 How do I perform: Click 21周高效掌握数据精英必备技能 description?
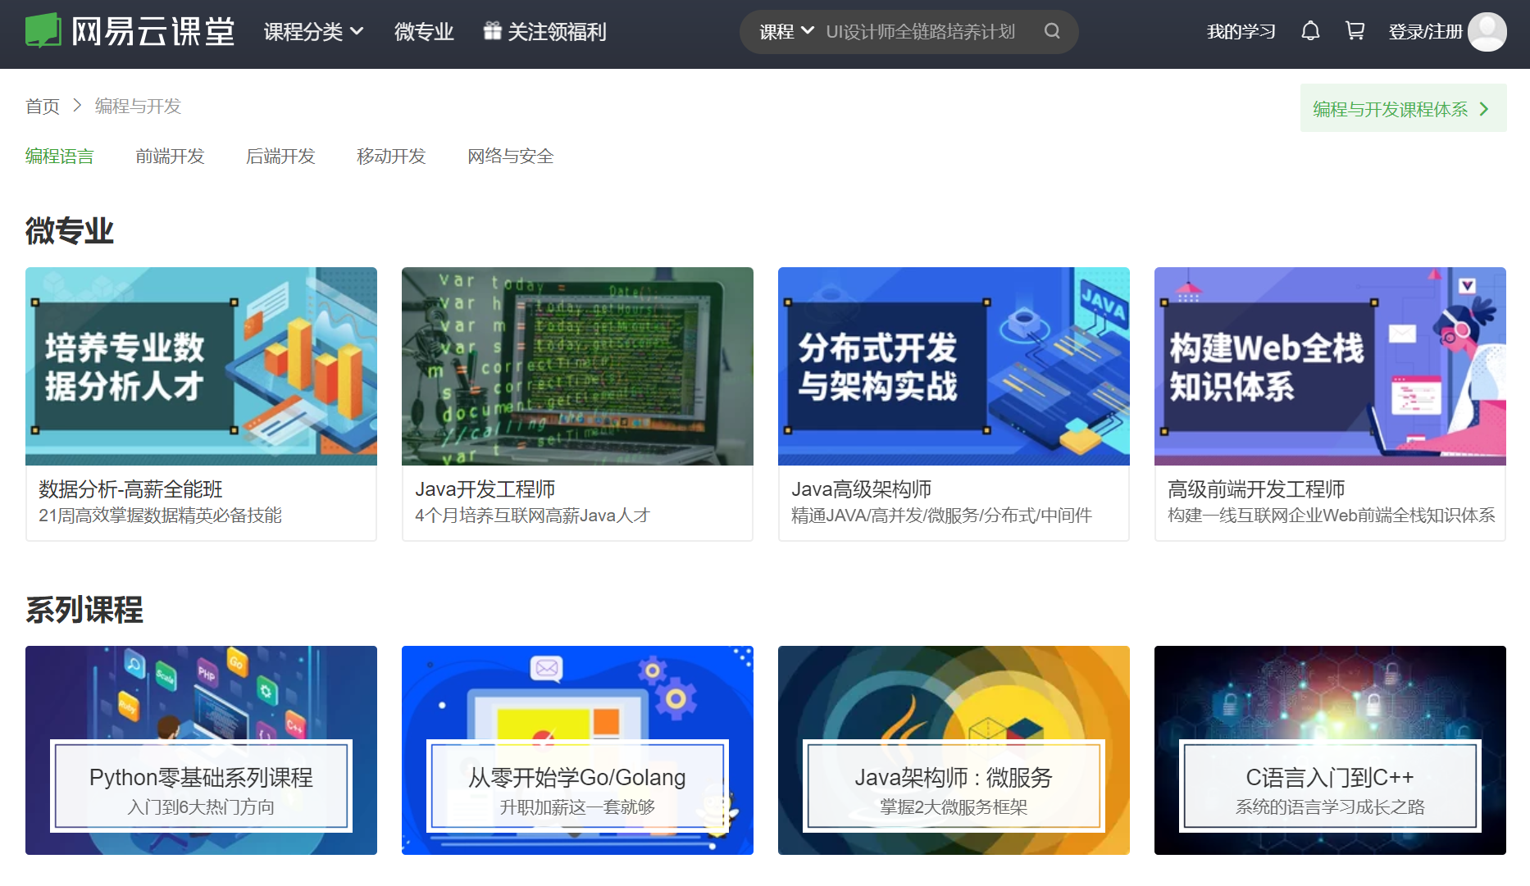(x=160, y=516)
